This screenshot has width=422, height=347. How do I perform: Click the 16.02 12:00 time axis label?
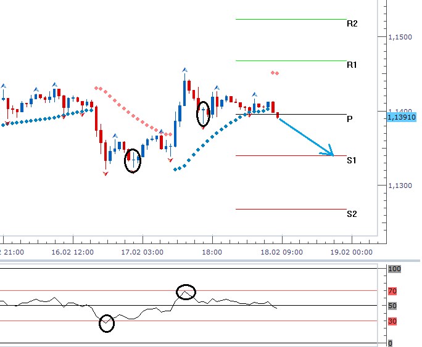[x=72, y=252]
